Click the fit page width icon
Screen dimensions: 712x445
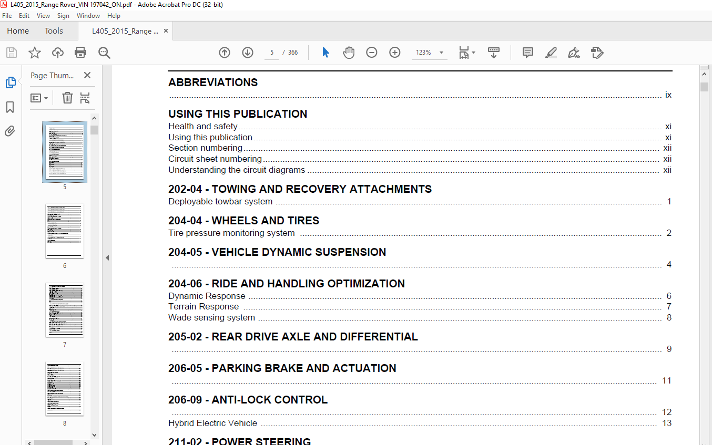coord(464,53)
